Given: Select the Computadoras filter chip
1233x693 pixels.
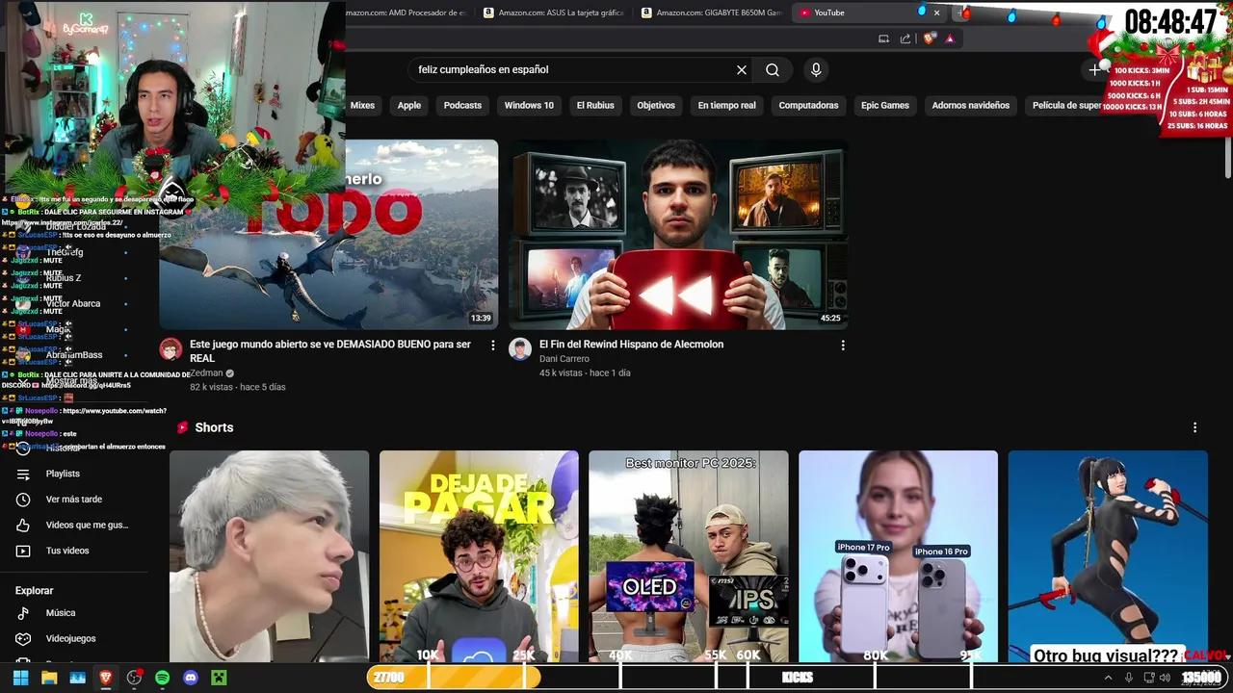Looking at the screenshot, I should [x=808, y=105].
